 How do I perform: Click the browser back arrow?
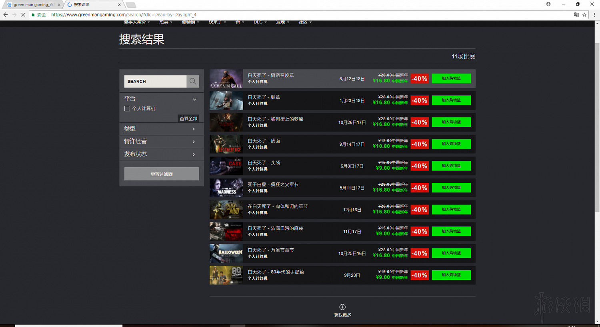pos(6,15)
